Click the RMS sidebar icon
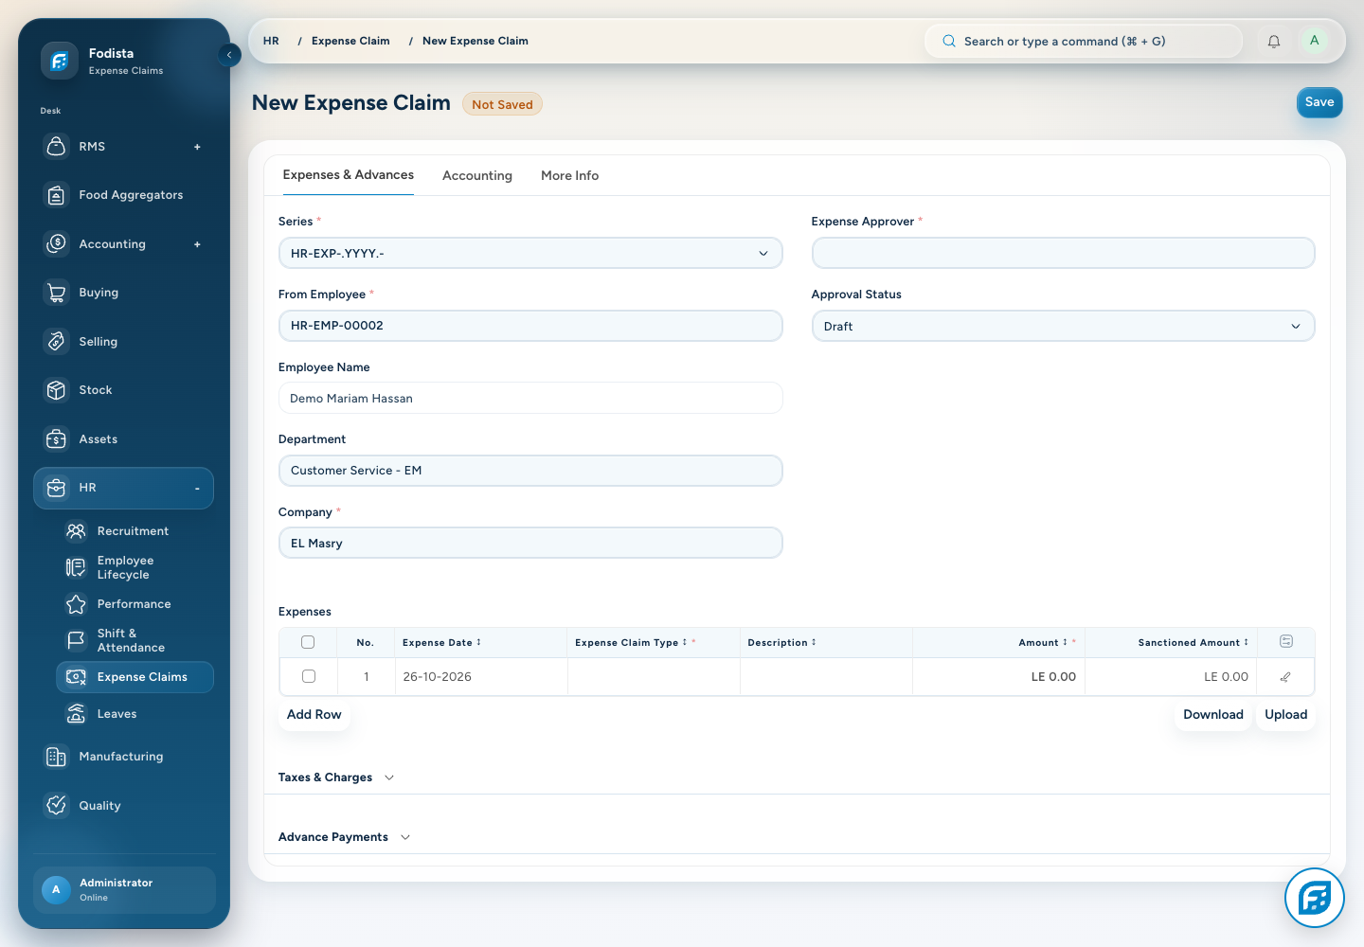 point(57,147)
